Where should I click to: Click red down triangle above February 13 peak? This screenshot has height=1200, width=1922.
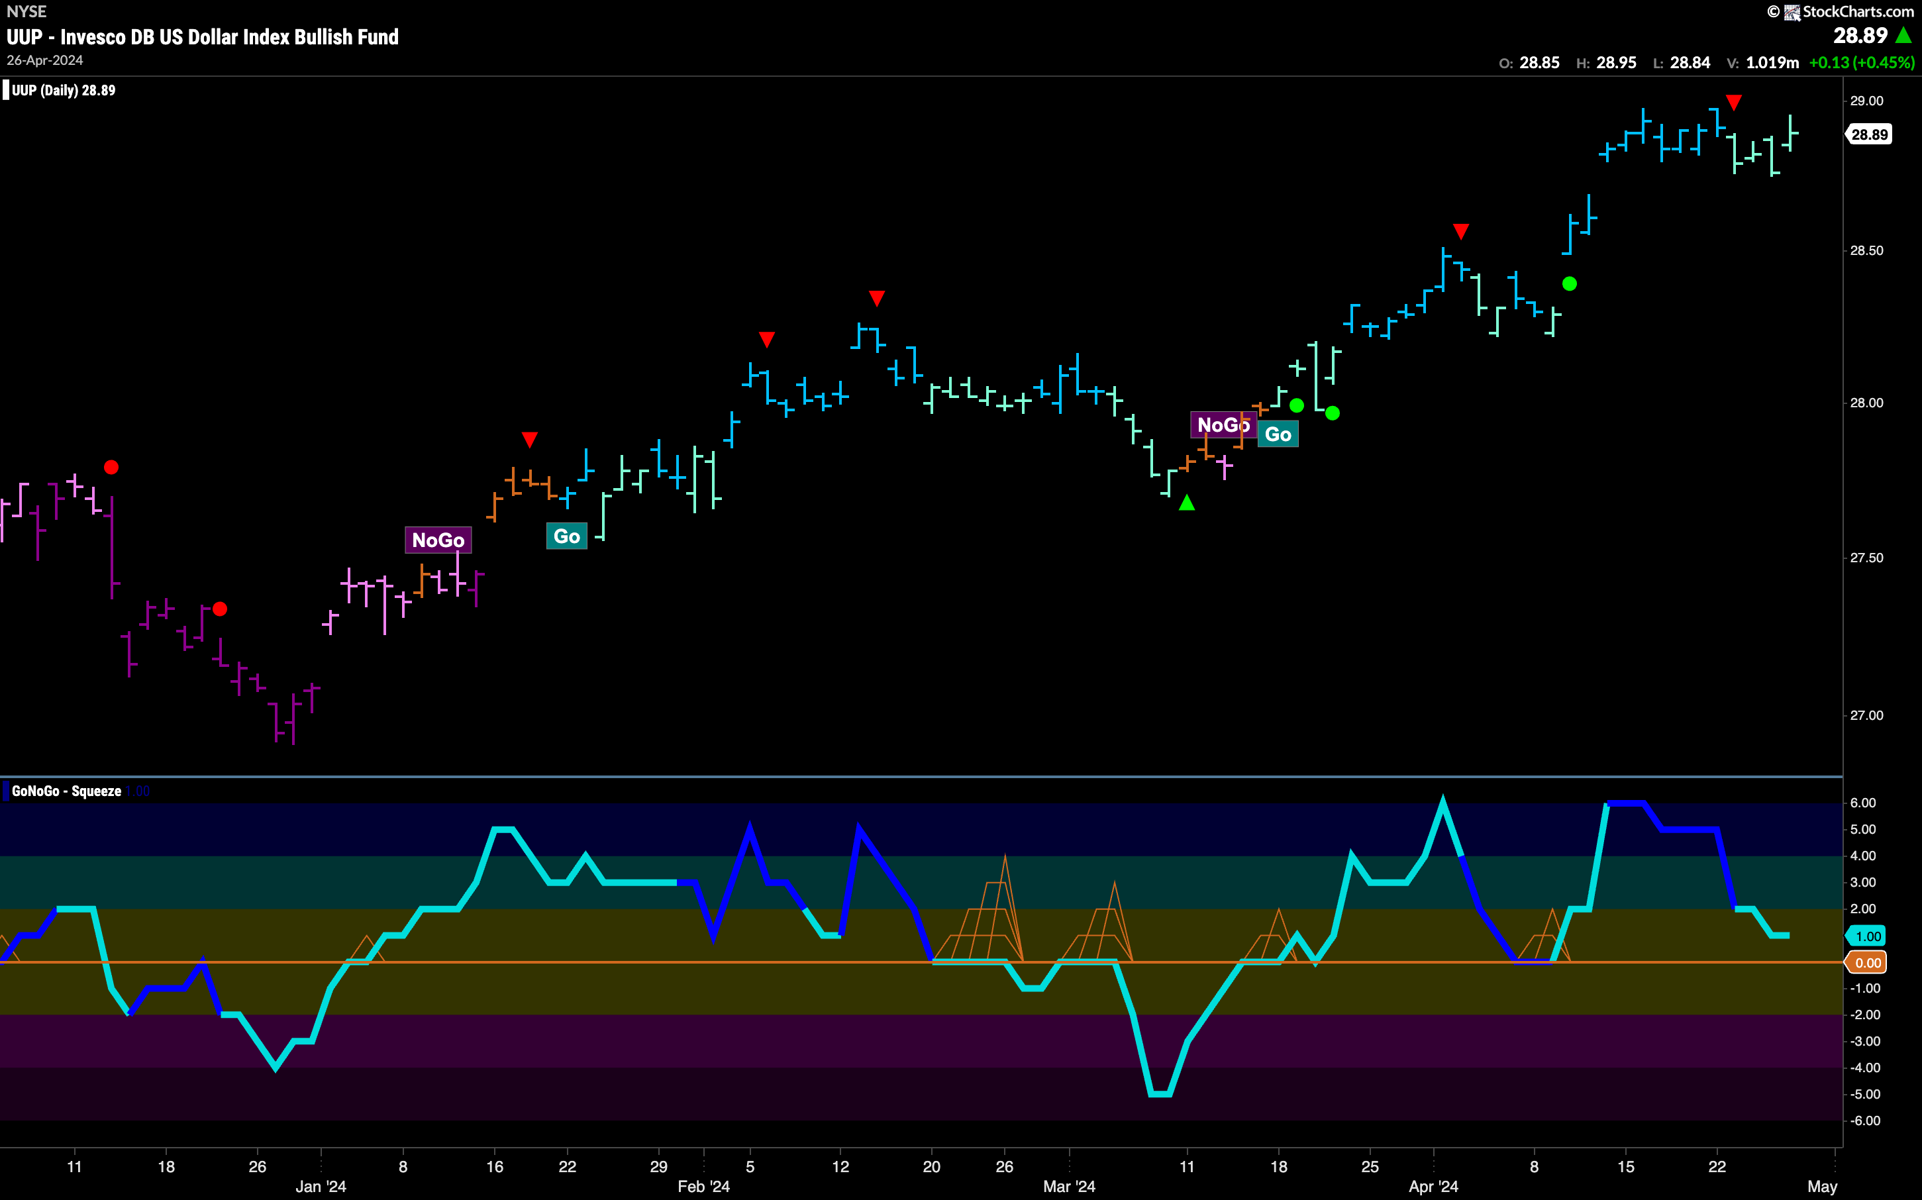tap(876, 299)
